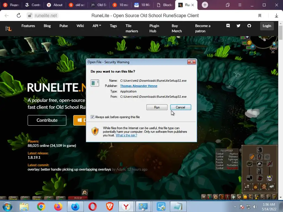Open the RuneLite logo home link
The width and height of the screenshot is (283, 212).
9,28
